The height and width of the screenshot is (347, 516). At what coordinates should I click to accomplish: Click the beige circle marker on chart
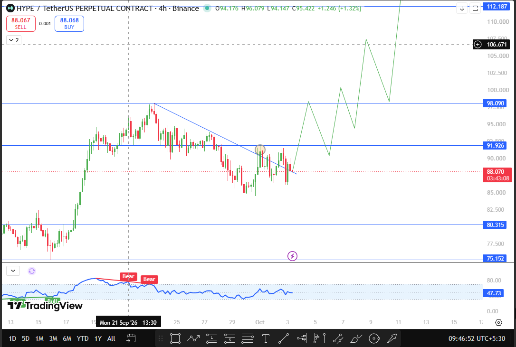(260, 150)
